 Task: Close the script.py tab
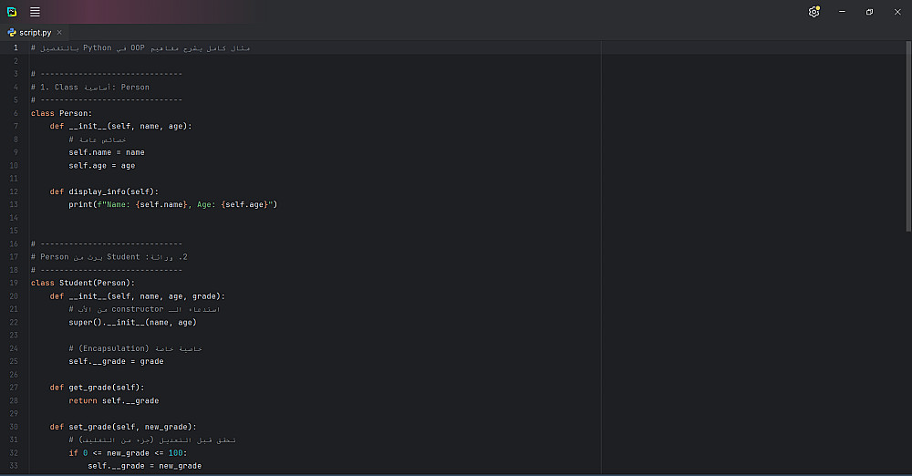(x=59, y=32)
